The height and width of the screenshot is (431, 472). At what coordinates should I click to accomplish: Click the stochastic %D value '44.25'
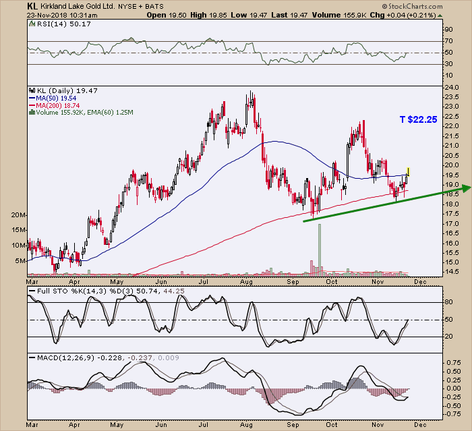pyautogui.click(x=174, y=291)
